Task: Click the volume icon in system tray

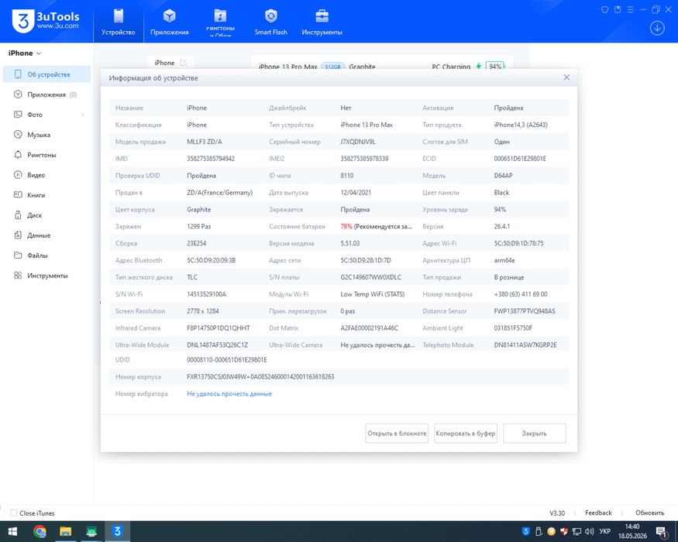Action: click(x=590, y=531)
